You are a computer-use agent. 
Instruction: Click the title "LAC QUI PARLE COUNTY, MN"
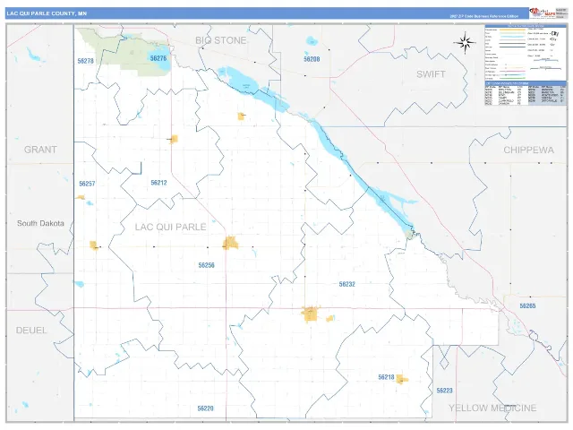[x=47, y=13]
